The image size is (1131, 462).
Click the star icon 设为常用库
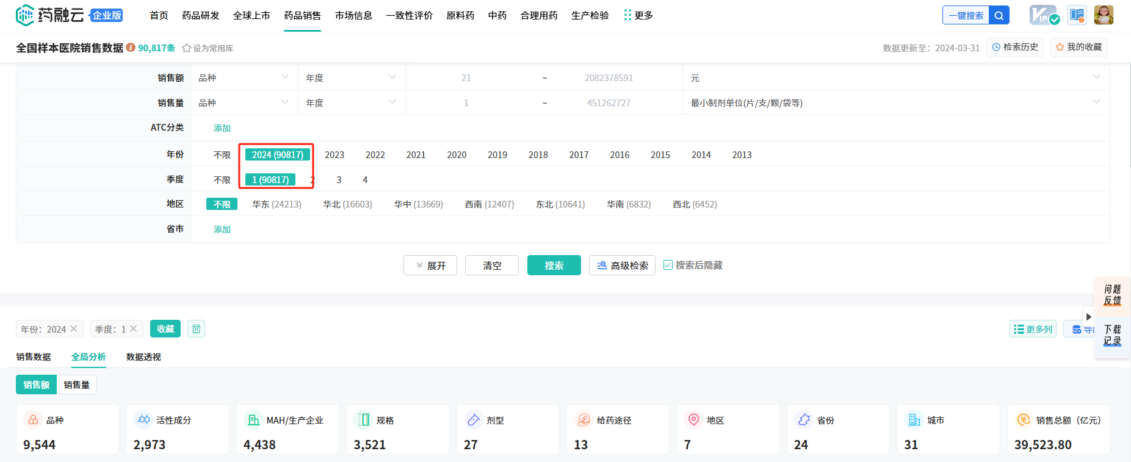[x=187, y=48]
